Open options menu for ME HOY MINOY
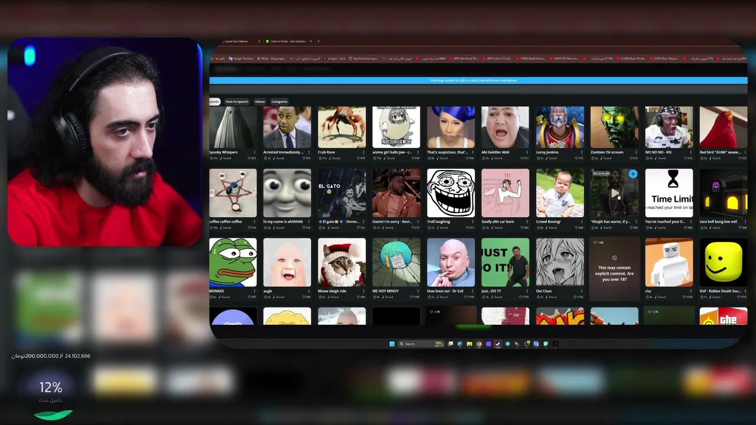 (x=418, y=291)
